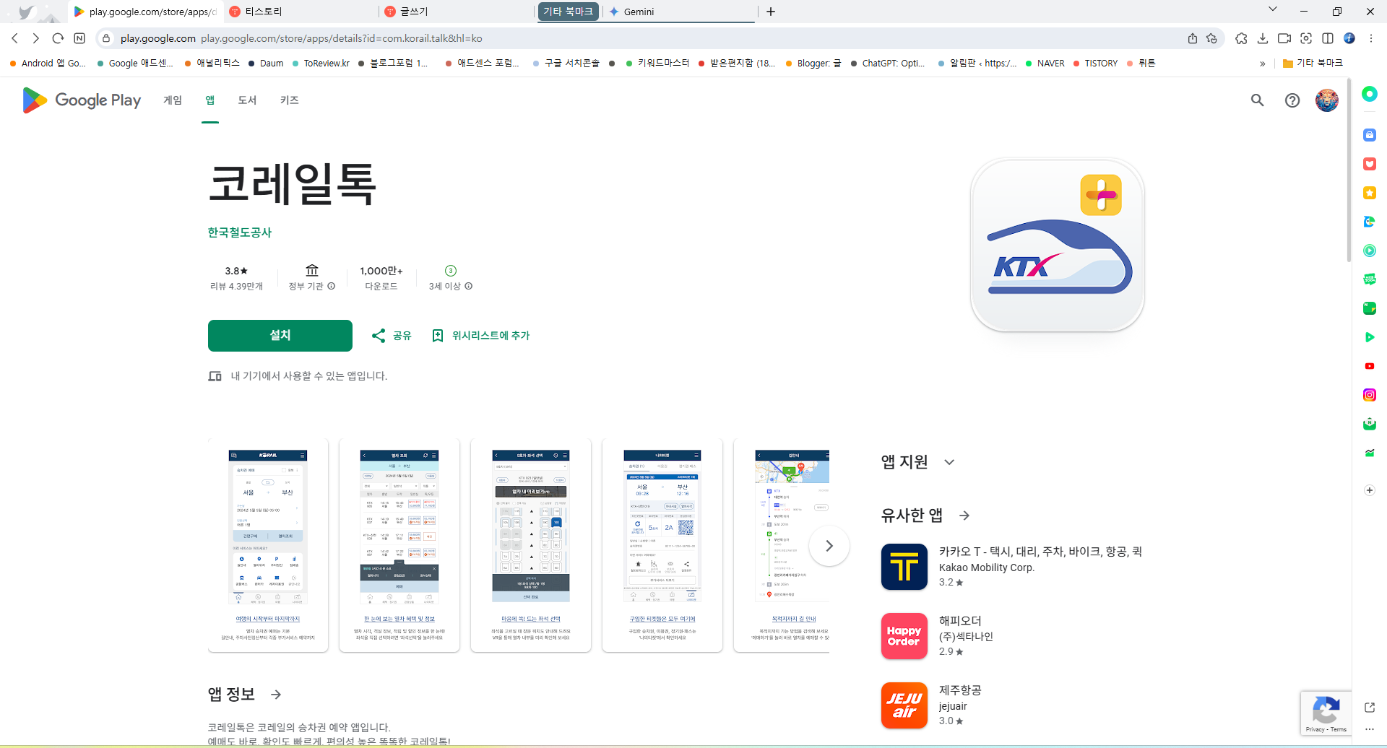Switch to the 게임 tab
Viewport: 1387px width, 748px height.
point(173,100)
